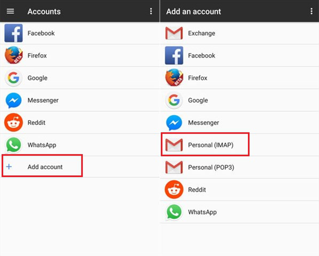This screenshot has width=319, height=256.
Task: Tap the Gmail icon next to Exchange
Action: pos(174,33)
